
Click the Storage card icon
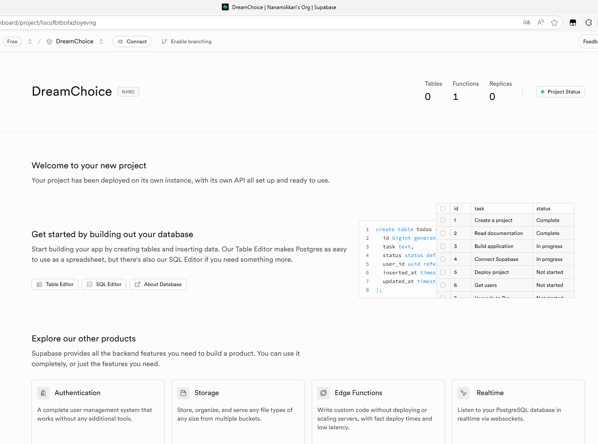click(x=183, y=393)
